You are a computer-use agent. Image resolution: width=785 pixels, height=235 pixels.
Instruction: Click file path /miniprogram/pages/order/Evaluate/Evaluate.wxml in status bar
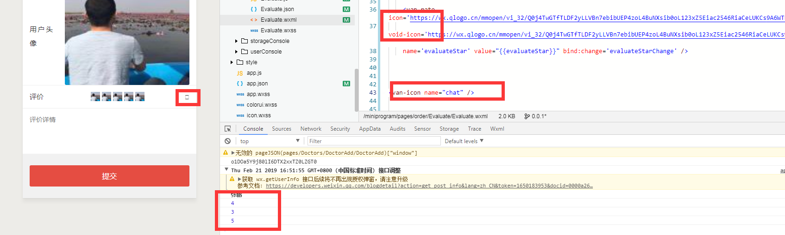426,116
